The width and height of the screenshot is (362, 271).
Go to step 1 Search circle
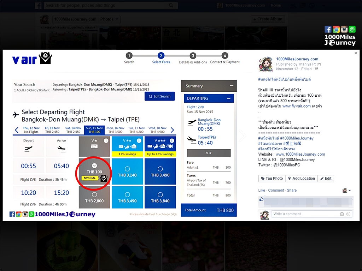129,55
